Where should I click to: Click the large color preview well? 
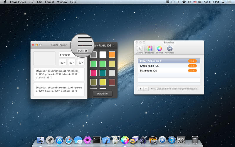44,58
